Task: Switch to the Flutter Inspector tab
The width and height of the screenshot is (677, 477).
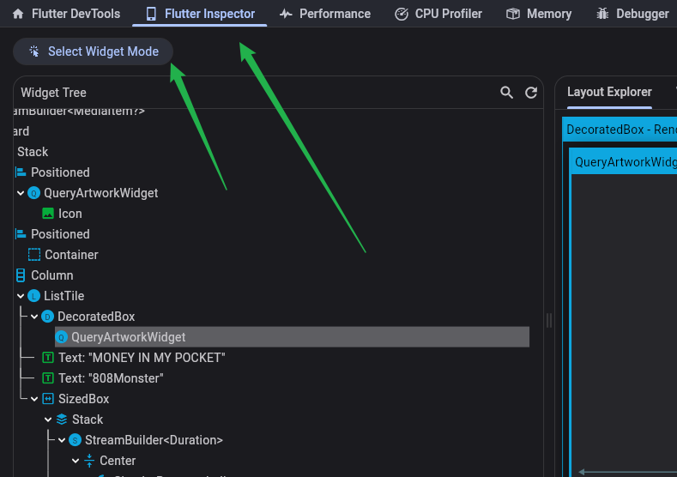Action: pos(200,14)
